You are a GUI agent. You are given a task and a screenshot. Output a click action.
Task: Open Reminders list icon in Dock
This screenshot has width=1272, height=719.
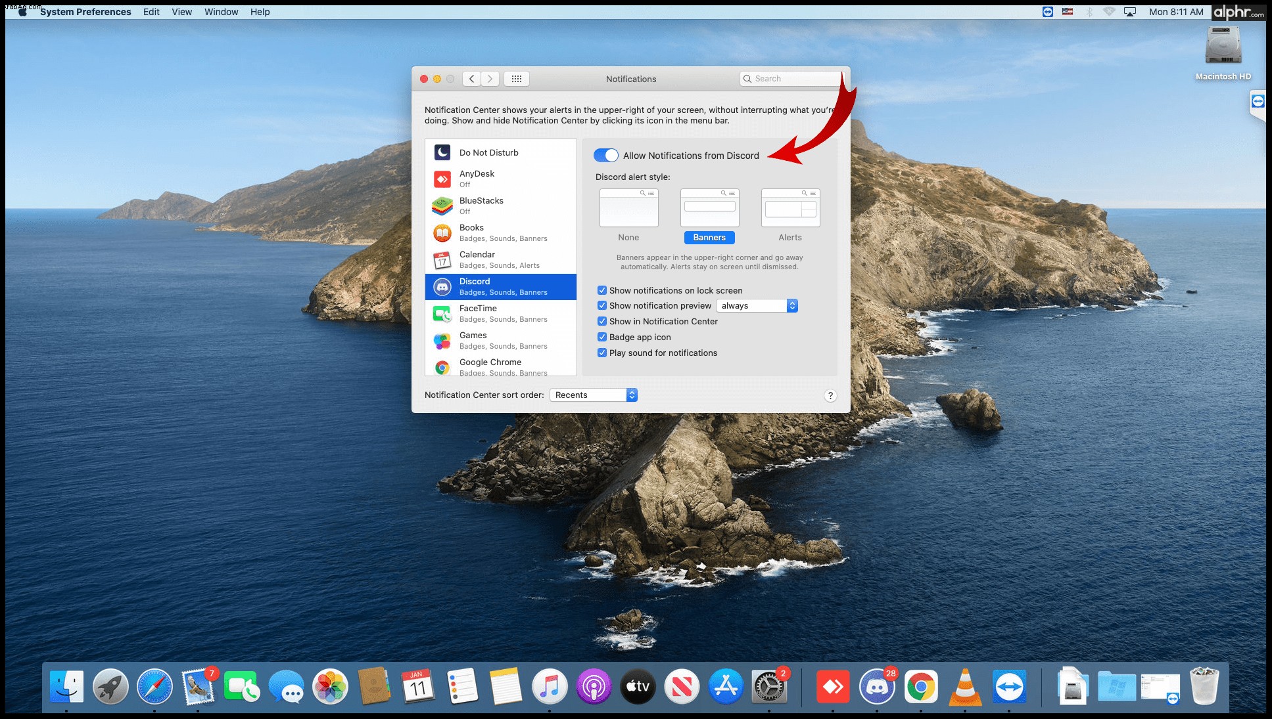pyautogui.click(x=461, y=687)
